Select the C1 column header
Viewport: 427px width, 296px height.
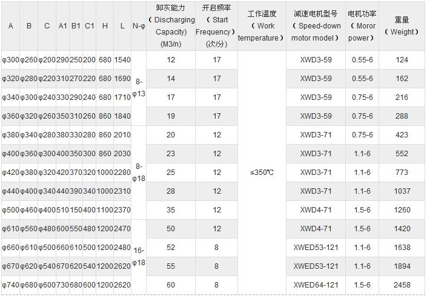point(89,26)
